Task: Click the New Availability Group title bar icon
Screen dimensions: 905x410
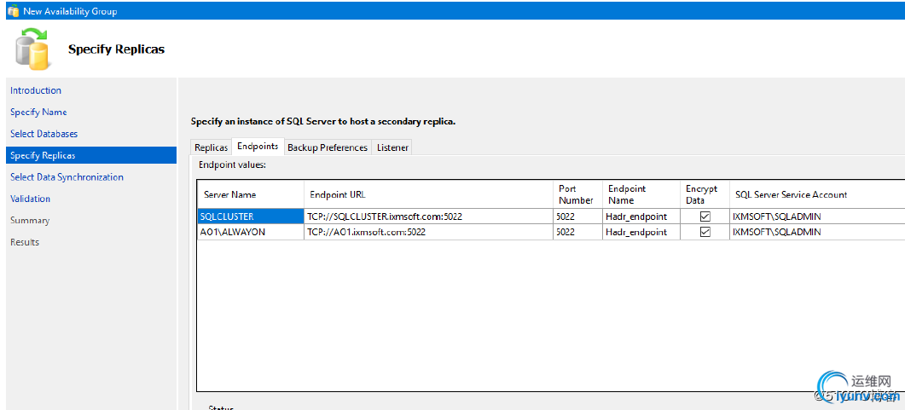Action: [13, 11]
